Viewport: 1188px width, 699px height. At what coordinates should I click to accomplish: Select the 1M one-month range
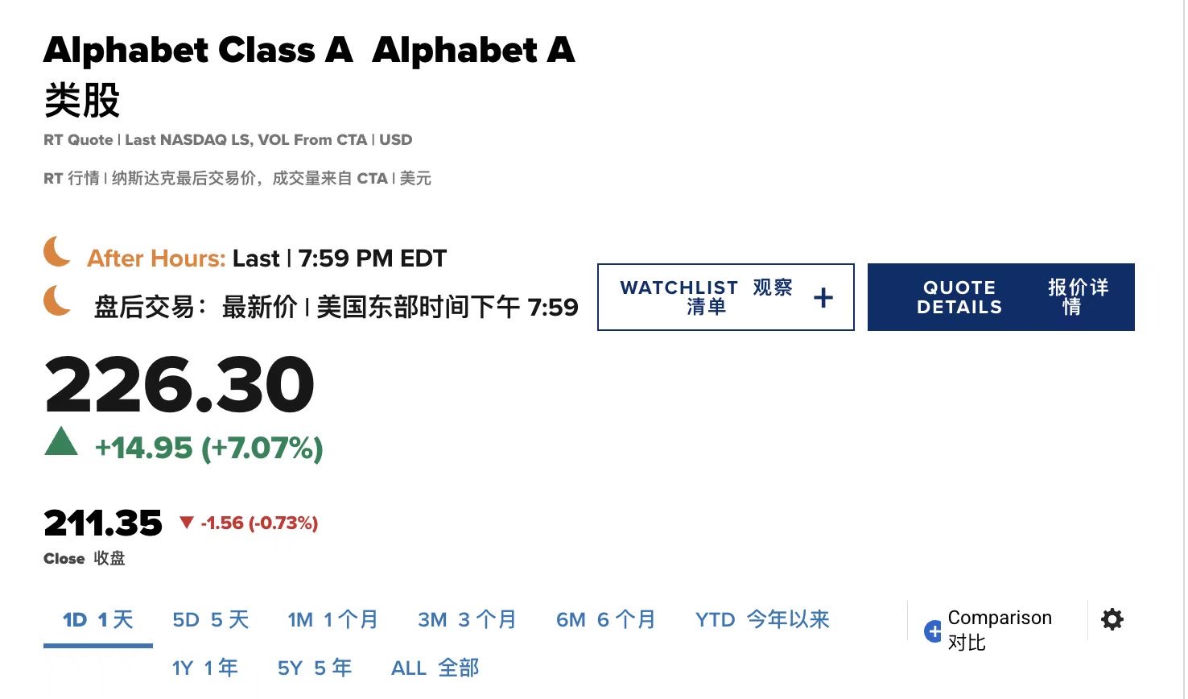333,620
